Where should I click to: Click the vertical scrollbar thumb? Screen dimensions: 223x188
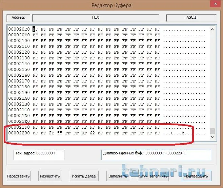[212, 131]
